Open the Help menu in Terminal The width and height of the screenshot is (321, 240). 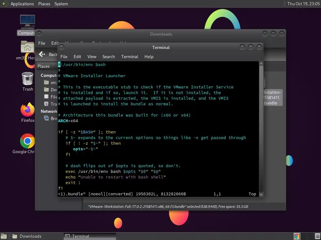point(149,57)
